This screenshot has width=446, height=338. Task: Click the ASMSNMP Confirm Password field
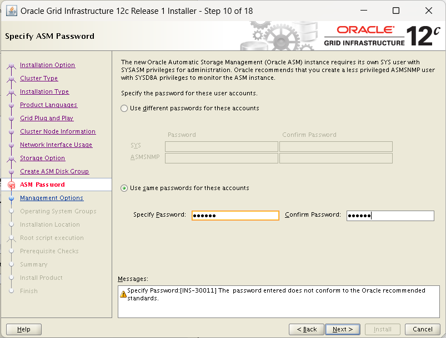(336, 158)
